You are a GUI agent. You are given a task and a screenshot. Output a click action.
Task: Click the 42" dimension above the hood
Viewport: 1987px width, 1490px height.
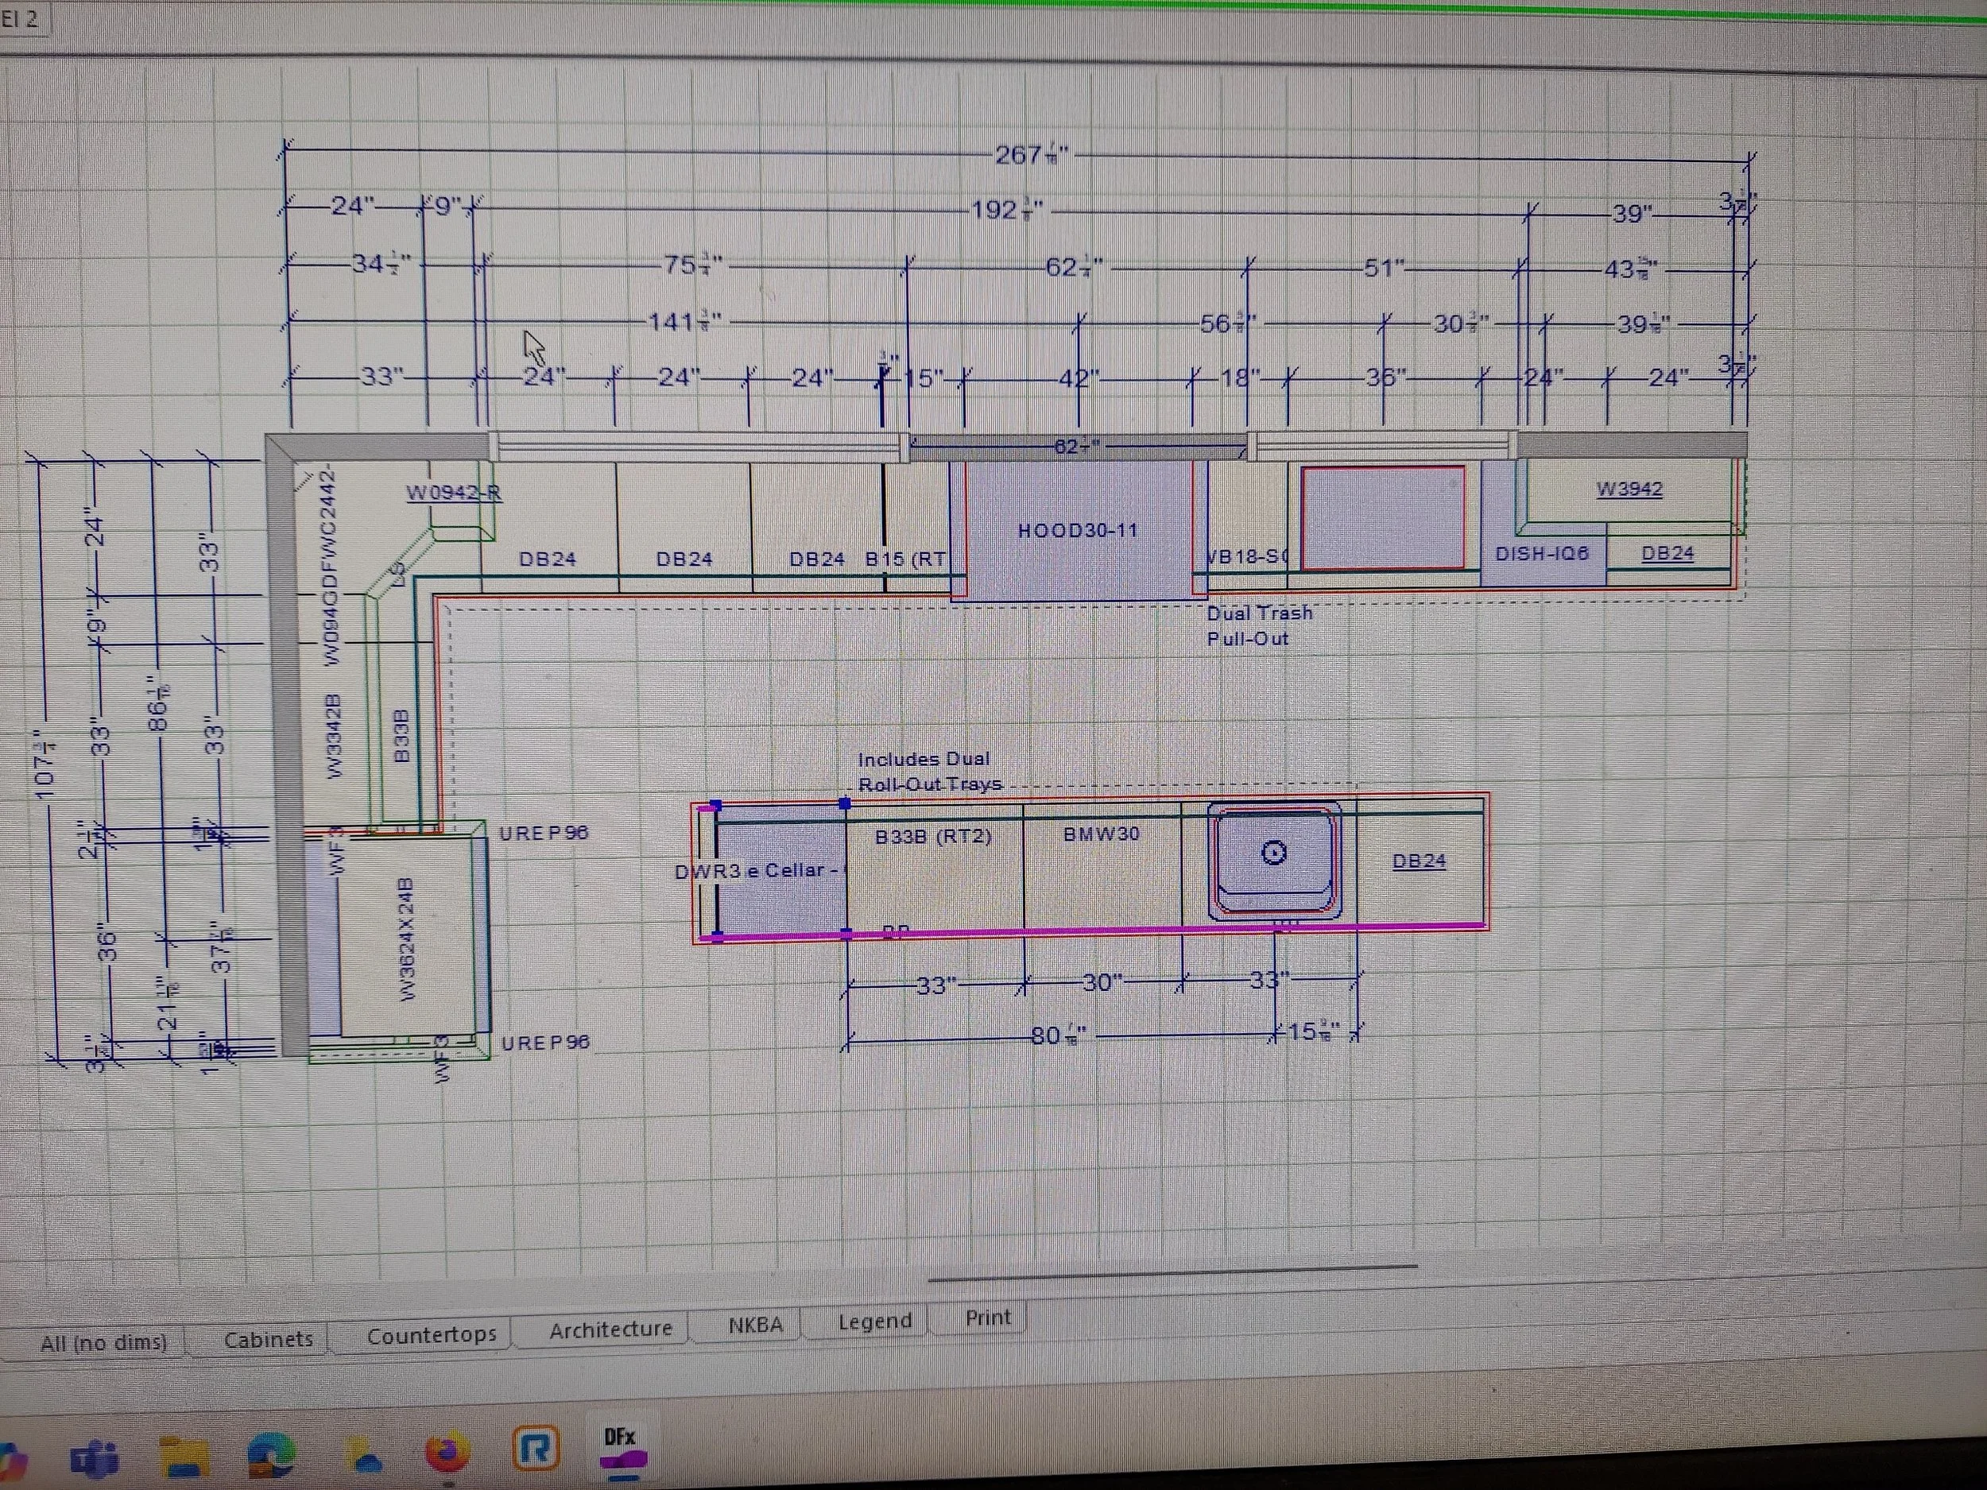(x=1079, y=378)
